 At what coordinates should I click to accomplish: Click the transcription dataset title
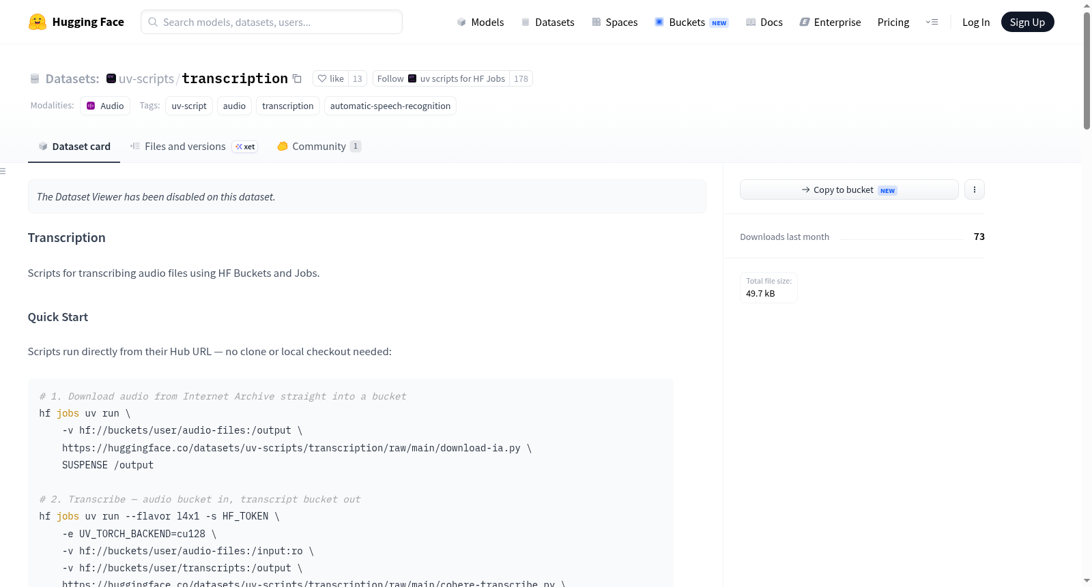click(235, 78)
